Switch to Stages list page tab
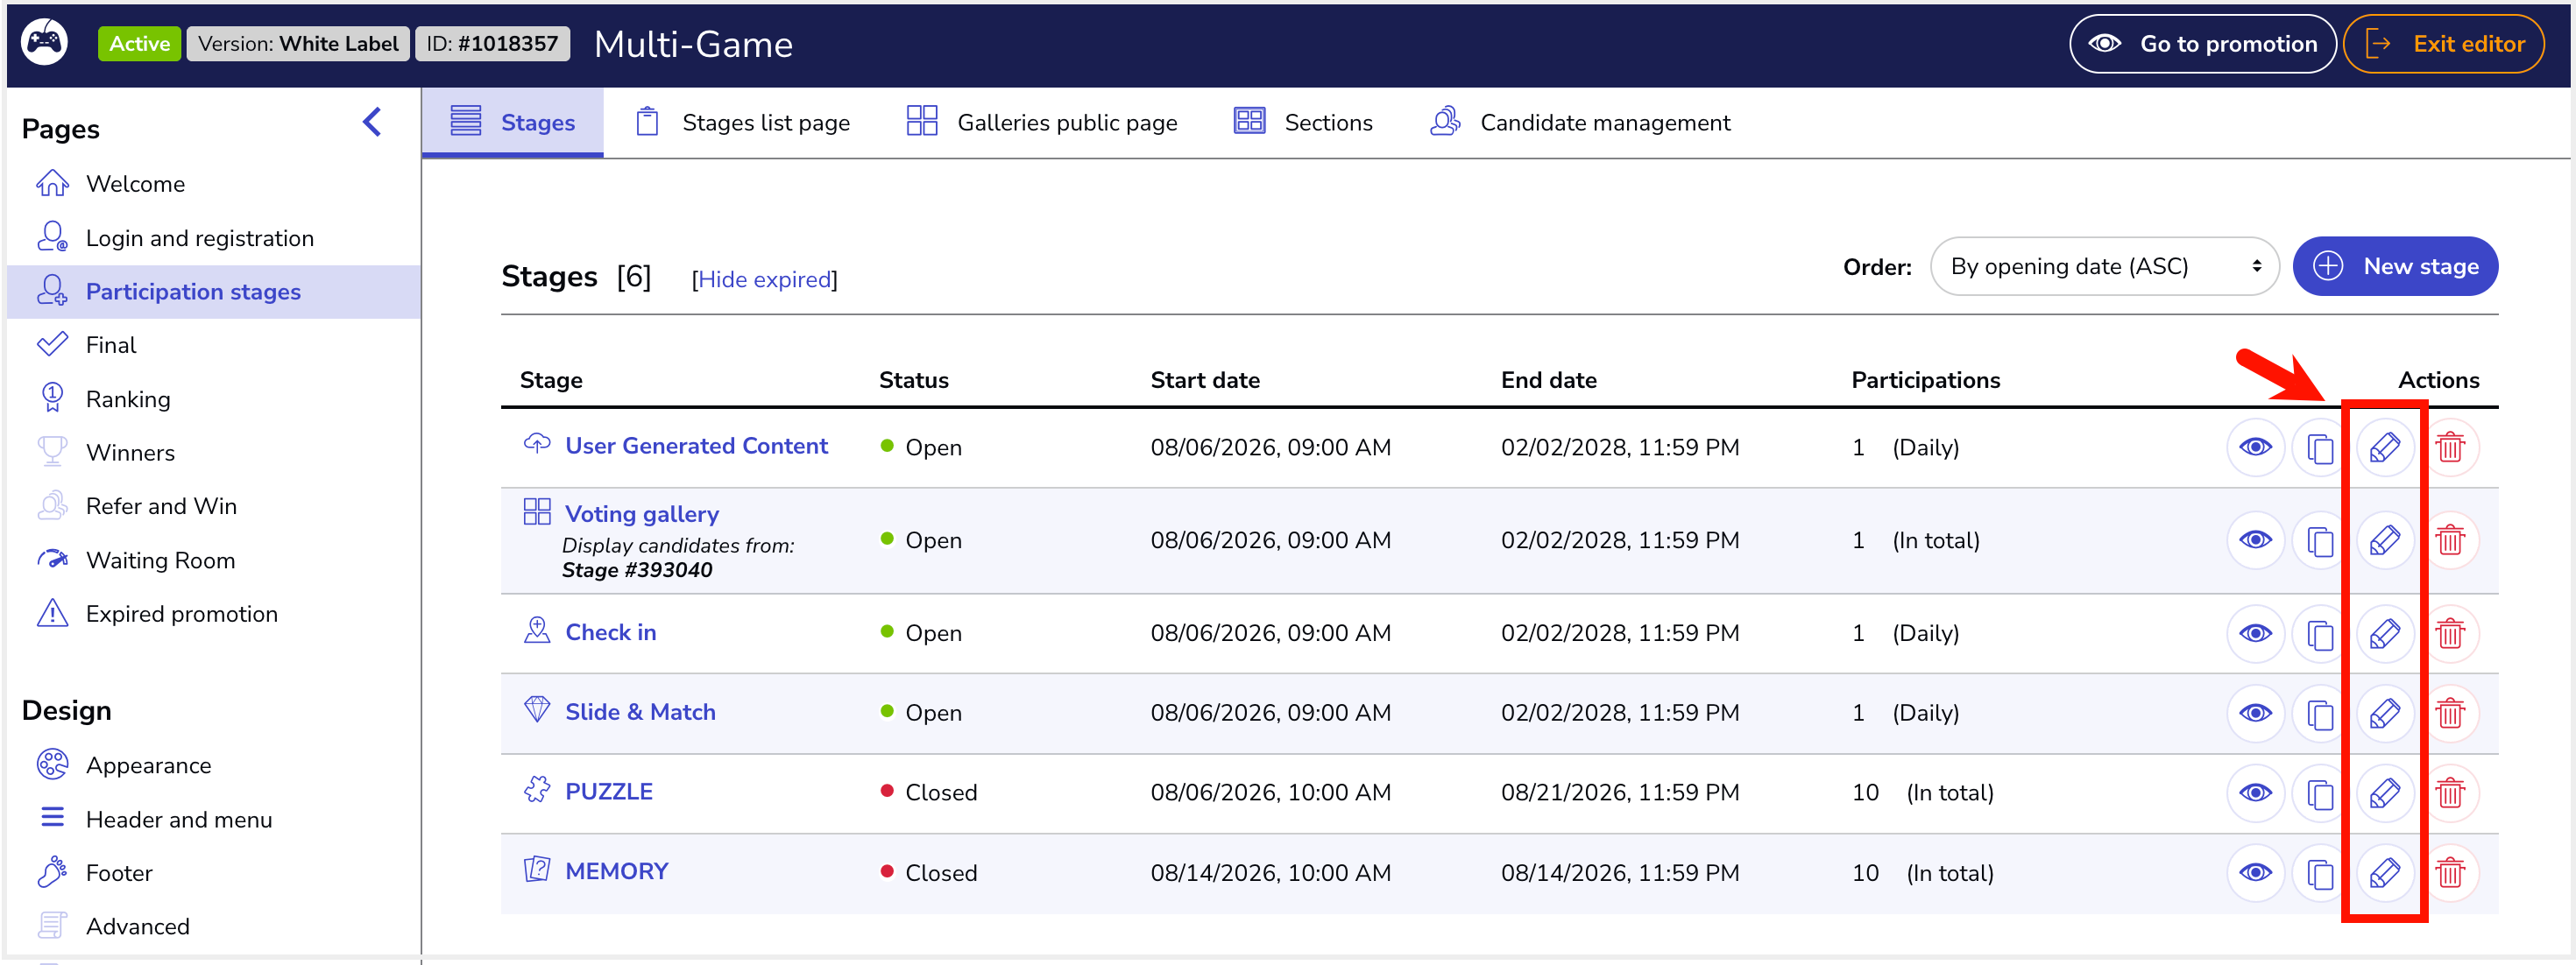This screenshot has height=965, width=2576. click(x=742, y=123)
